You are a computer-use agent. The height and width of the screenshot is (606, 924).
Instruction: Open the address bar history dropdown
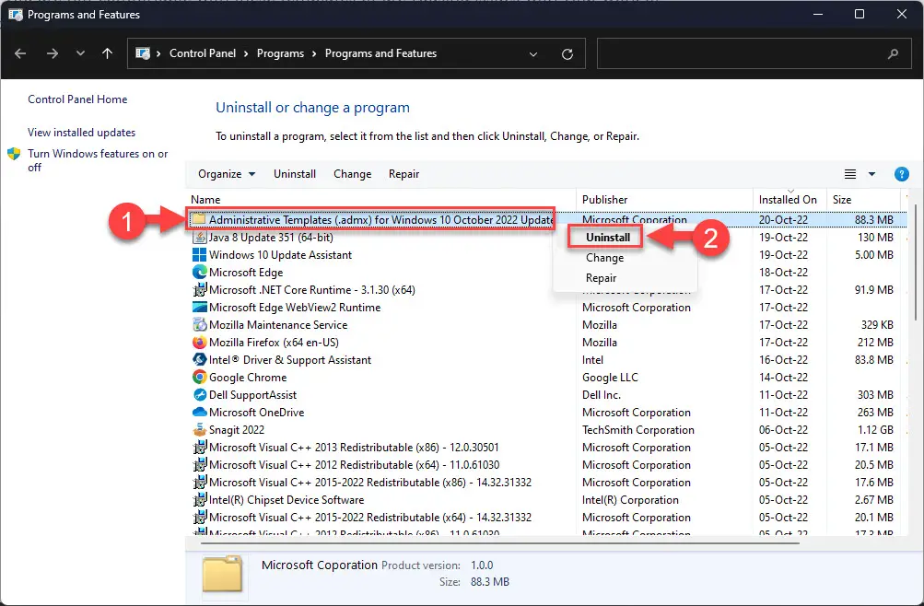tap(533, 54)
